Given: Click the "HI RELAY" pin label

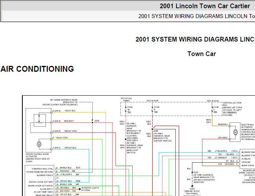Looking at the screenshot, I should coord(246,159).
